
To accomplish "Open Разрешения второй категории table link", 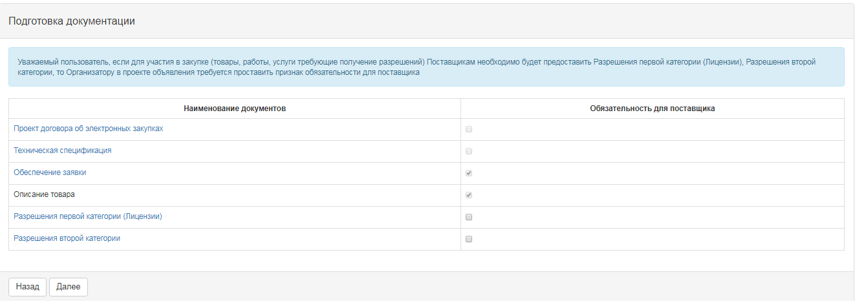I will 67,238.
